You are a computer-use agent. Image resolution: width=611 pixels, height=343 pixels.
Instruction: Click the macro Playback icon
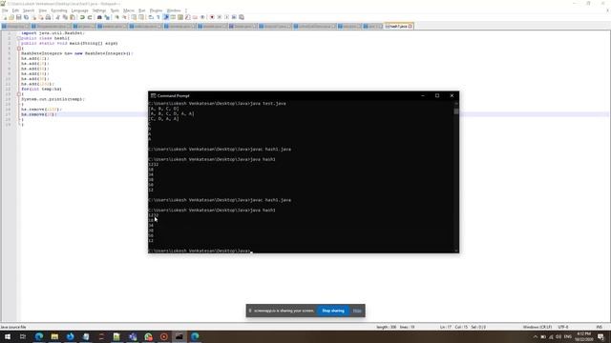[226, 17]
